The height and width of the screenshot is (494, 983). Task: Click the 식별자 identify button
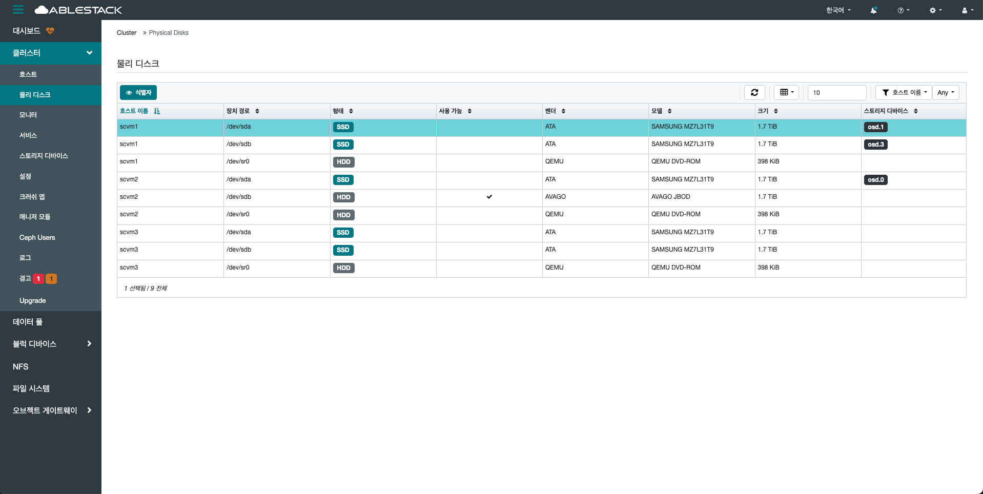point(138,93)
